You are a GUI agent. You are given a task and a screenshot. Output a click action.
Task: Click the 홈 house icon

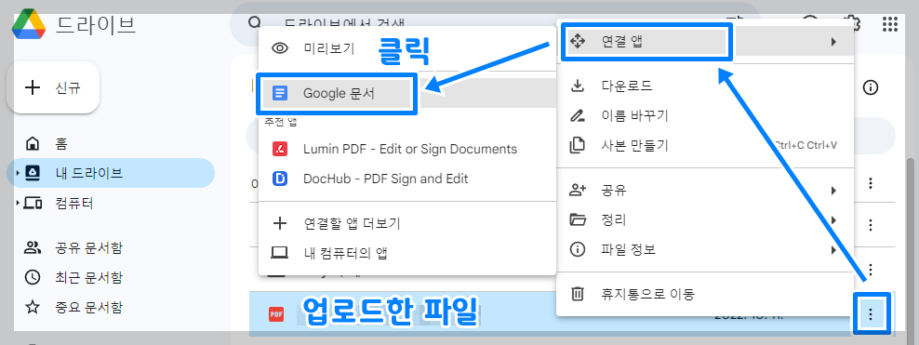coord(33,143)
